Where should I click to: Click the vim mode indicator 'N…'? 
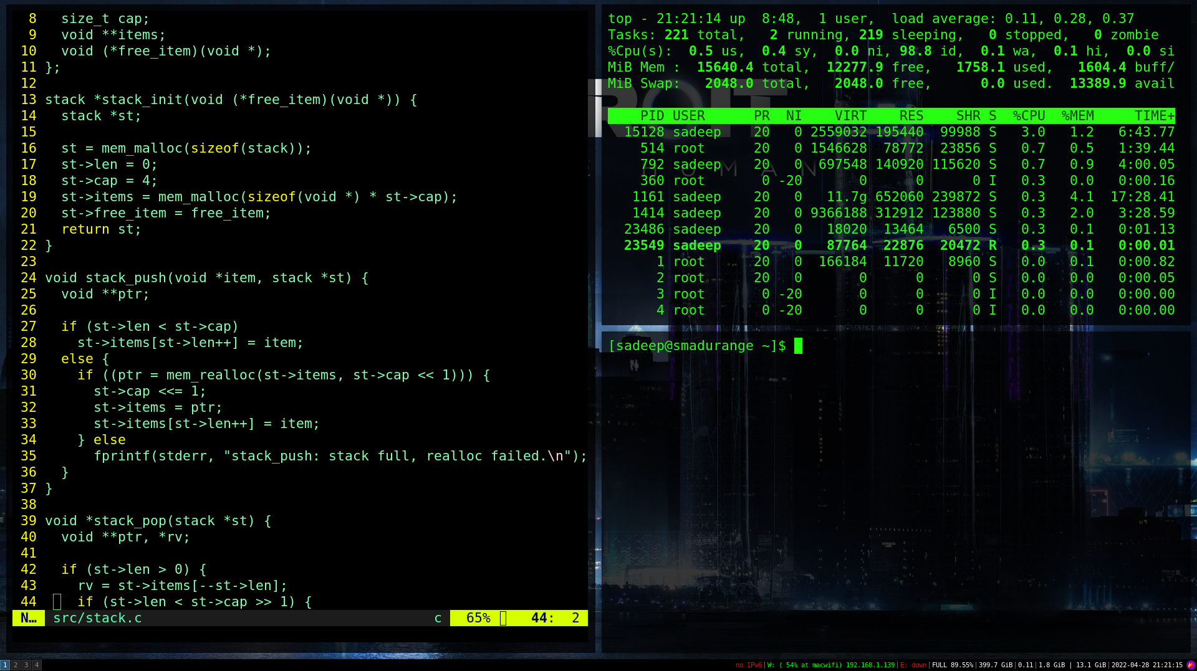(28, 618)
